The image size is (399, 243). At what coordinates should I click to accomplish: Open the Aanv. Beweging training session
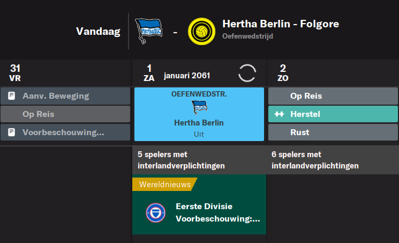click(x=65, y=96)
